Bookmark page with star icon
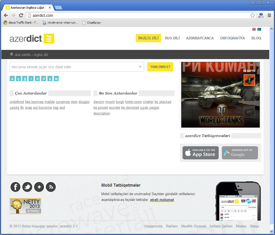 tap(252, 15)
